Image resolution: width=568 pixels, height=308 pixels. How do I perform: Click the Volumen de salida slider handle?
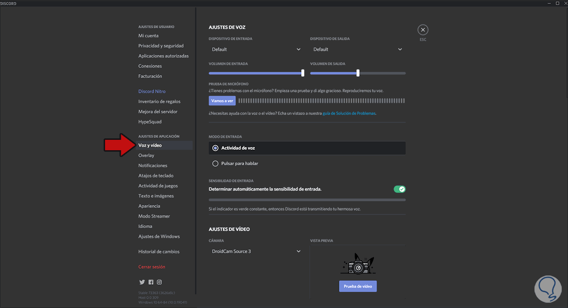tap(358, 73)
